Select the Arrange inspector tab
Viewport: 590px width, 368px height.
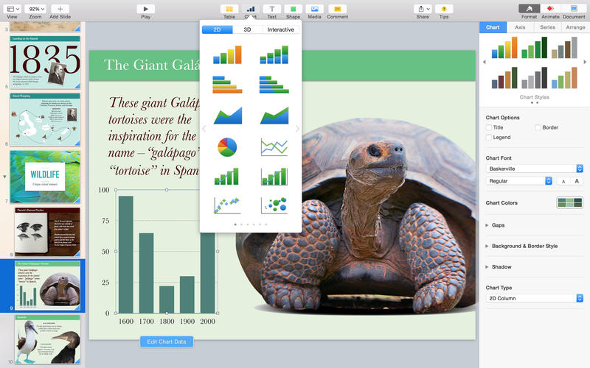[x=576, y=27]
